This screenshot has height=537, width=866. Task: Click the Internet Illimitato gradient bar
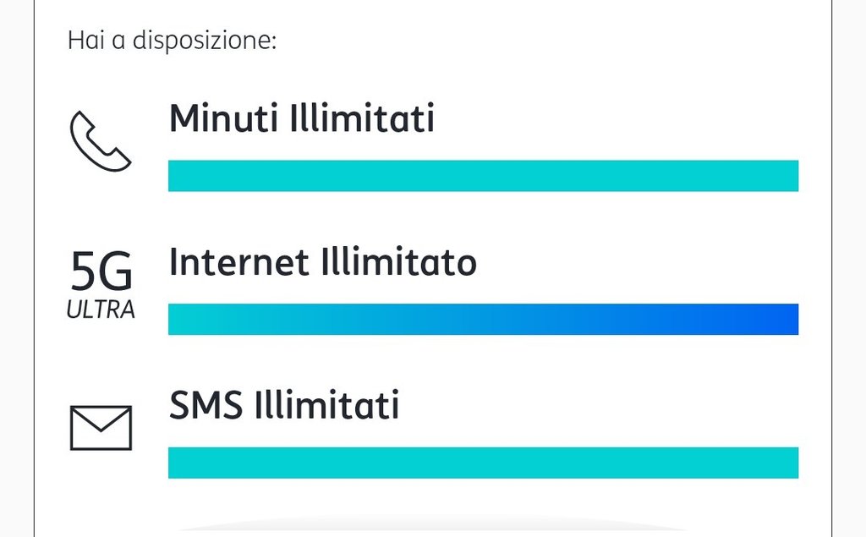click(x=483, y=320)
